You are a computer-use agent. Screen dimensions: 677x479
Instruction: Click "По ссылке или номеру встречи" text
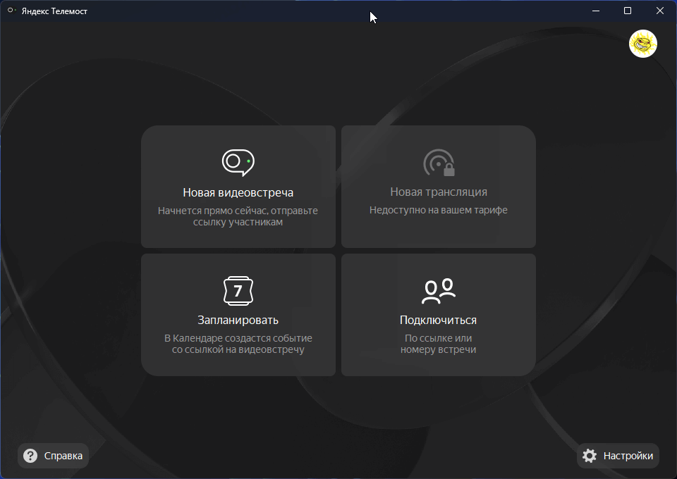pos(438,344)
